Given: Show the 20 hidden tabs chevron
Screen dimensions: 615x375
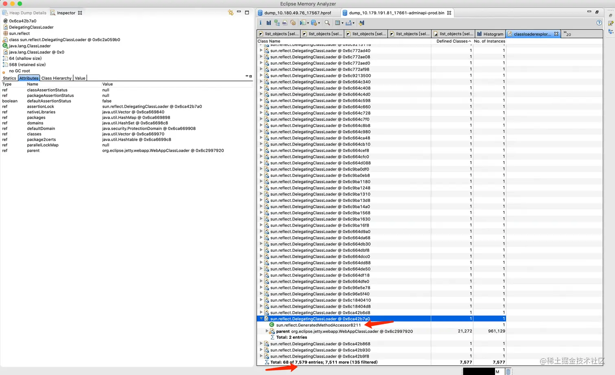Looking at the screenshot, I should click(567, 34).
